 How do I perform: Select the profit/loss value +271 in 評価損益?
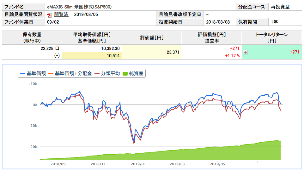(234, 48)
